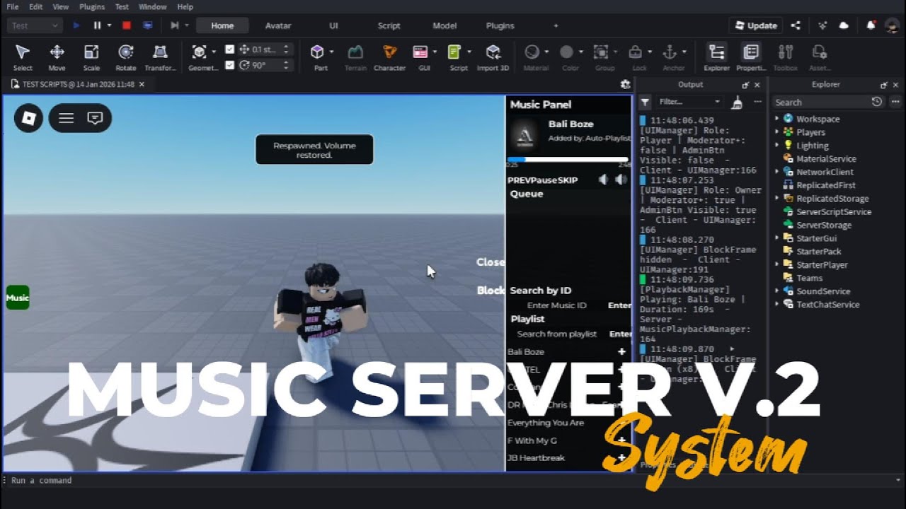Open the Assistant sparkle icon
This screenshot has width=906, height=509.
pyautogui.click(x=822, y=25)
